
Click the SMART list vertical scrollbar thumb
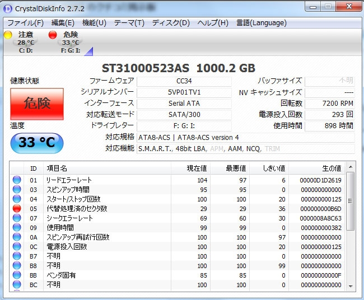click(x=351, y=201)
